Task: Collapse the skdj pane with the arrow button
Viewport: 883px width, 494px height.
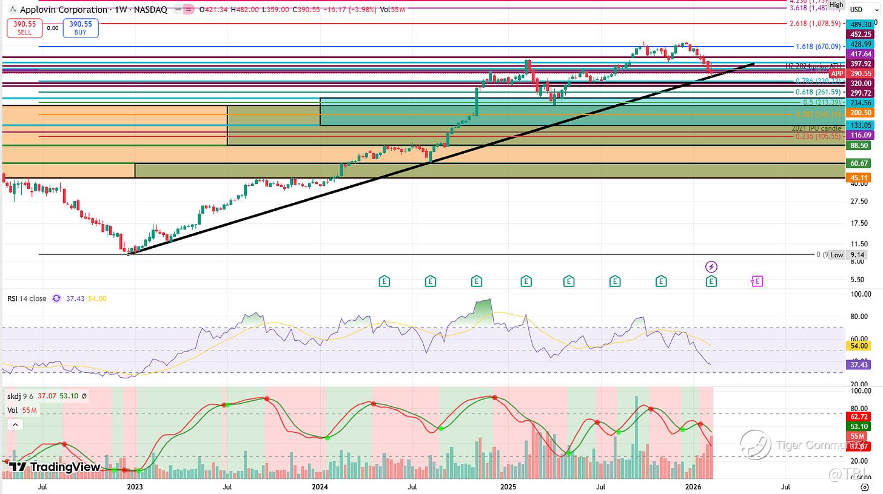Action: point(15,425)
